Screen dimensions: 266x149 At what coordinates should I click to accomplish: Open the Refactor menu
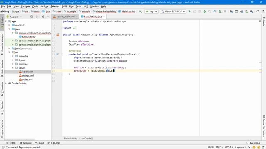pos(55,7)
